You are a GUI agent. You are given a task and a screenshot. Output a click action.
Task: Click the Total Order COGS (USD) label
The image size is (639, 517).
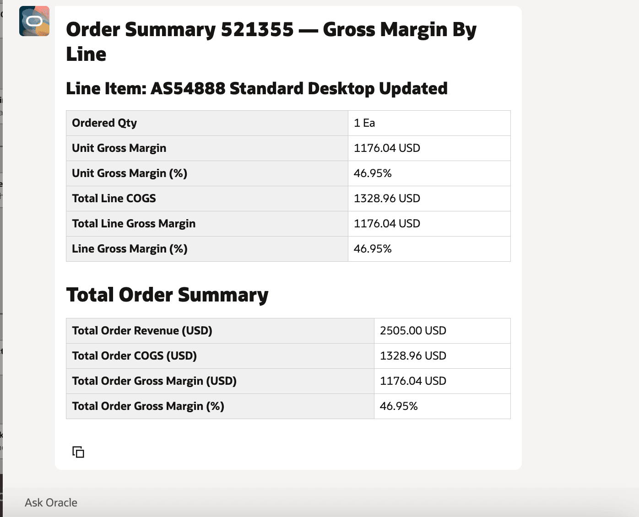click(x=134, y=356)
